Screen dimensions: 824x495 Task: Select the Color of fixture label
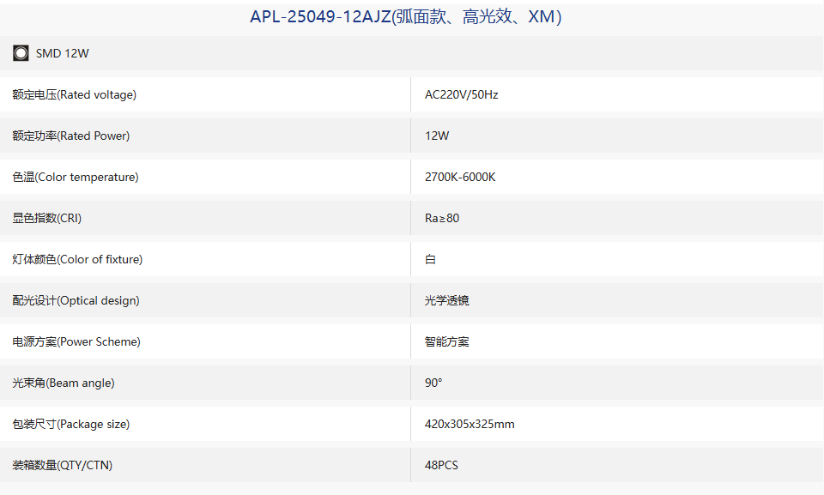[x=78, y=259]
